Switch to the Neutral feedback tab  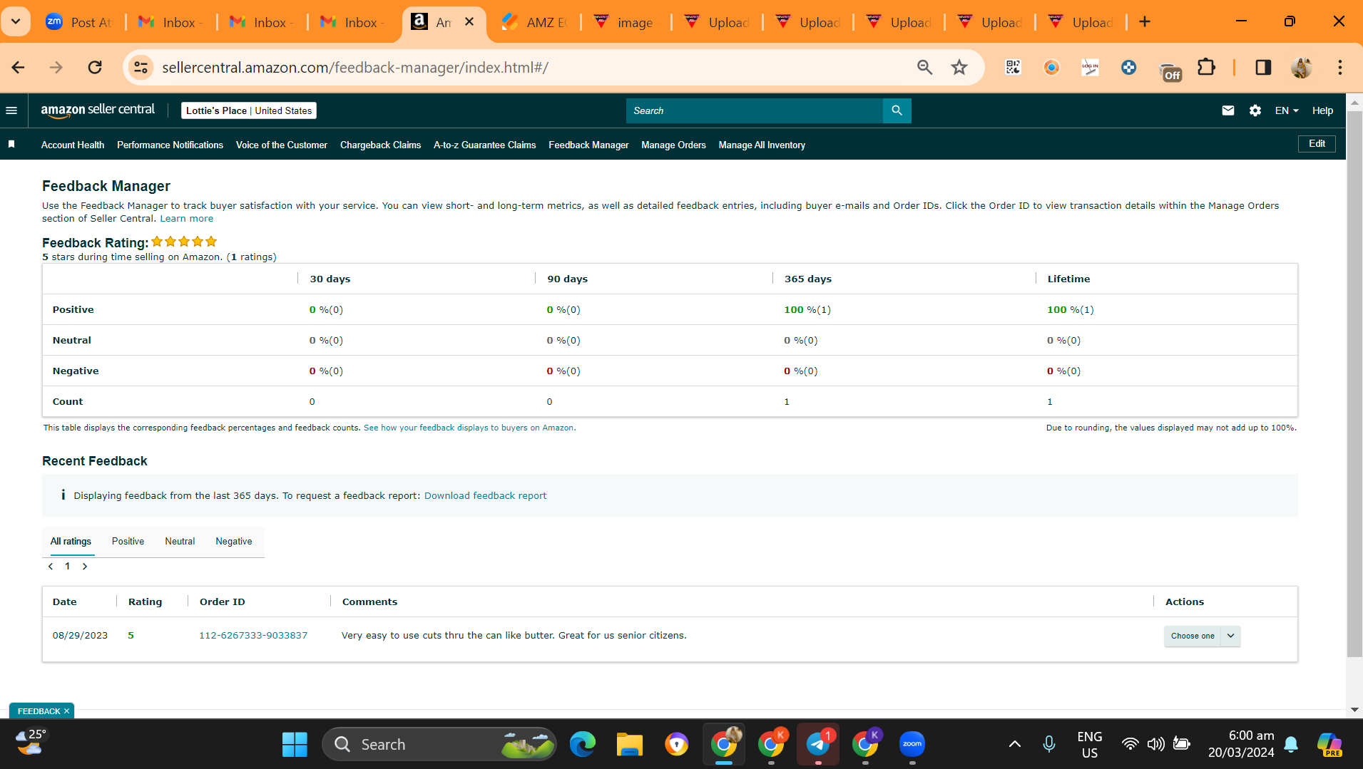180,542
